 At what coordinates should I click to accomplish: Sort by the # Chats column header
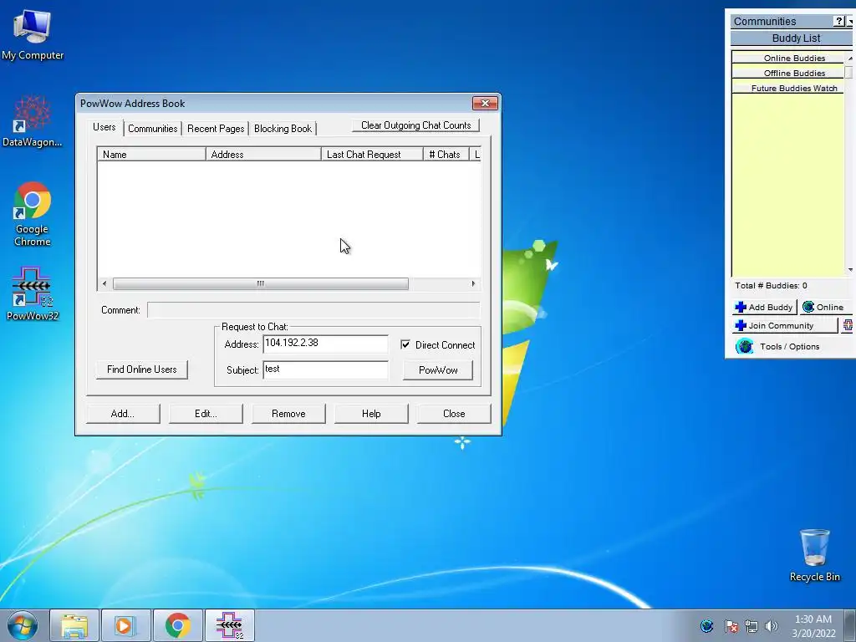446,155
